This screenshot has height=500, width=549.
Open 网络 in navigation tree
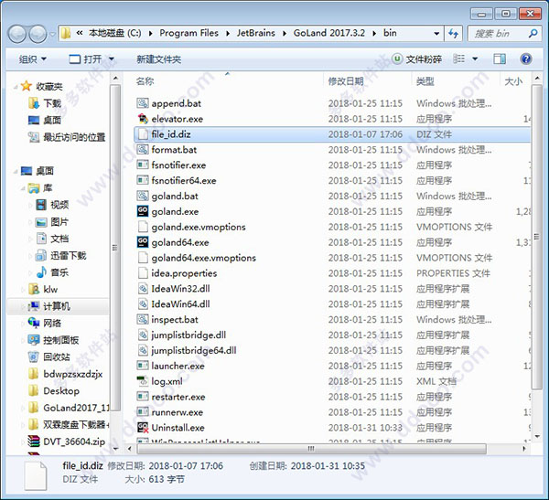[x=52, y=323]
